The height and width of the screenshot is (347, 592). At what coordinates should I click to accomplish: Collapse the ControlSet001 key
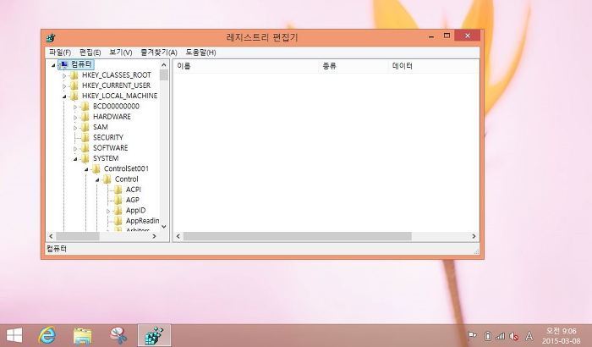click(86, 169)
